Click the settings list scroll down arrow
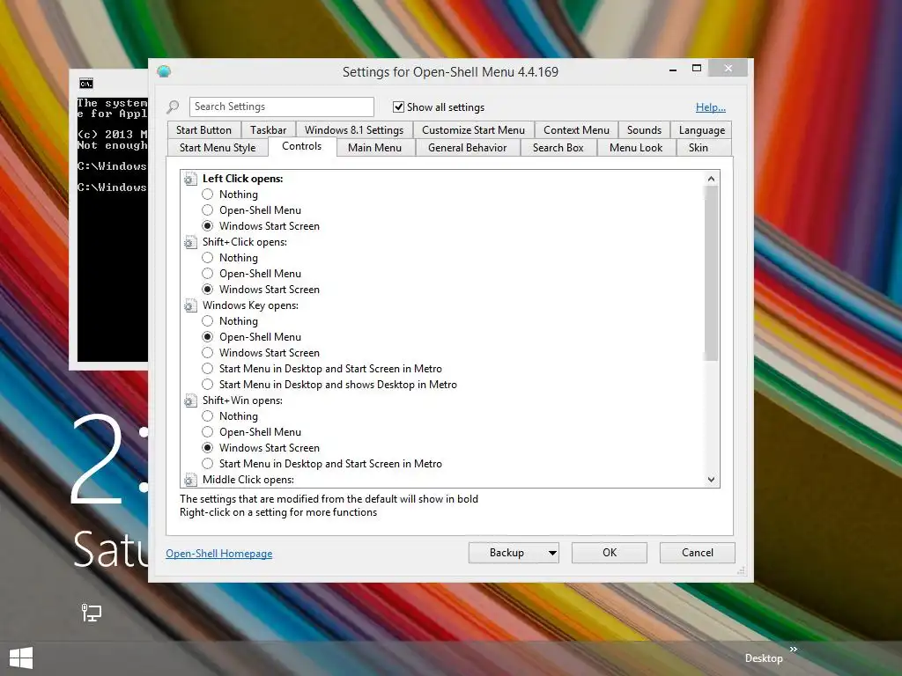902x676 pixels. point(711,480)
